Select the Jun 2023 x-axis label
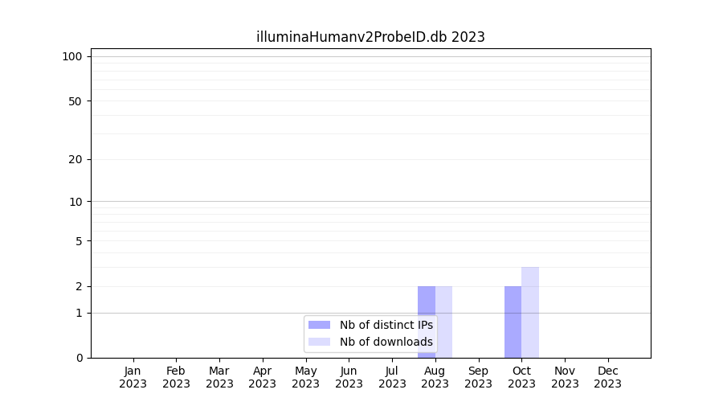 click(x=349, y=377)
